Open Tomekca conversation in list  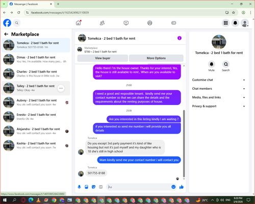click(36, 45)
